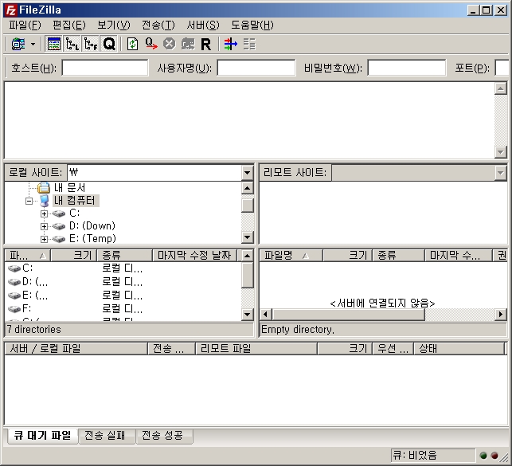Toggle message log display
The image size is (512, 466).
(54, 44)
